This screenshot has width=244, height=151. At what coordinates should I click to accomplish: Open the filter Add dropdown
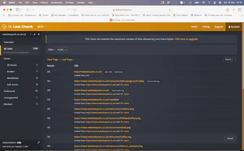(62, 50)
